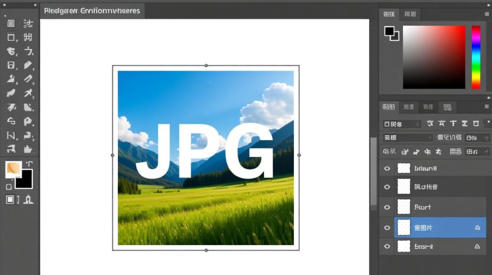
Task: Hide the topmost tidaun8 layer
Action: (x=387, y=168)
